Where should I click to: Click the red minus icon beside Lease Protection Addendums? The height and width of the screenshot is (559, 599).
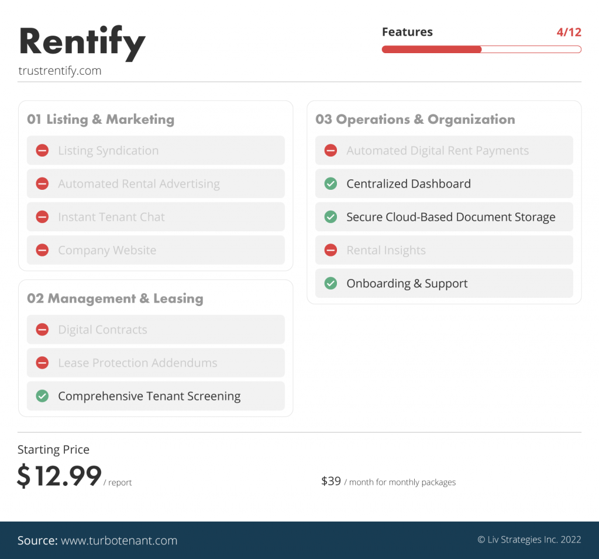coord(42,363)
